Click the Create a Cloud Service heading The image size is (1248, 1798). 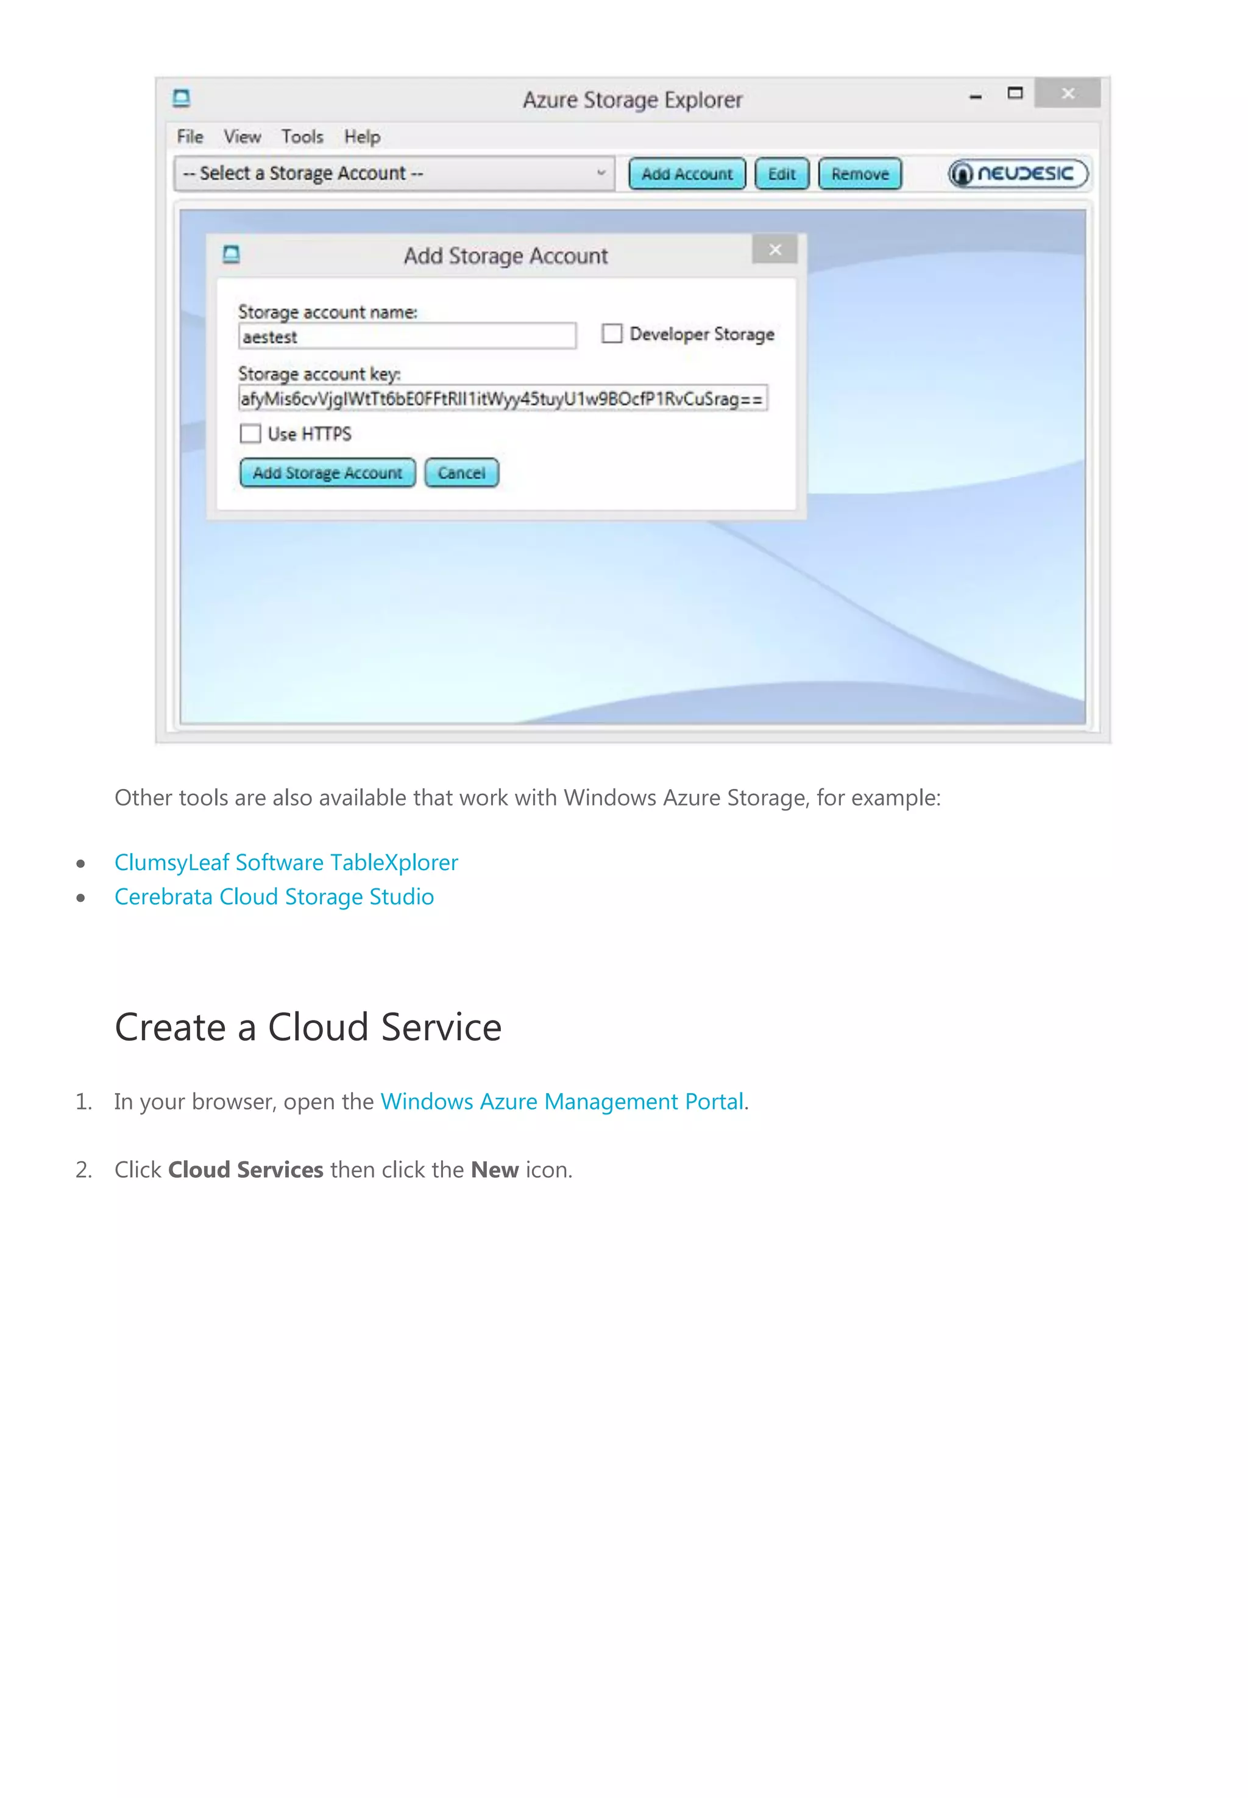pos(308,1027)
